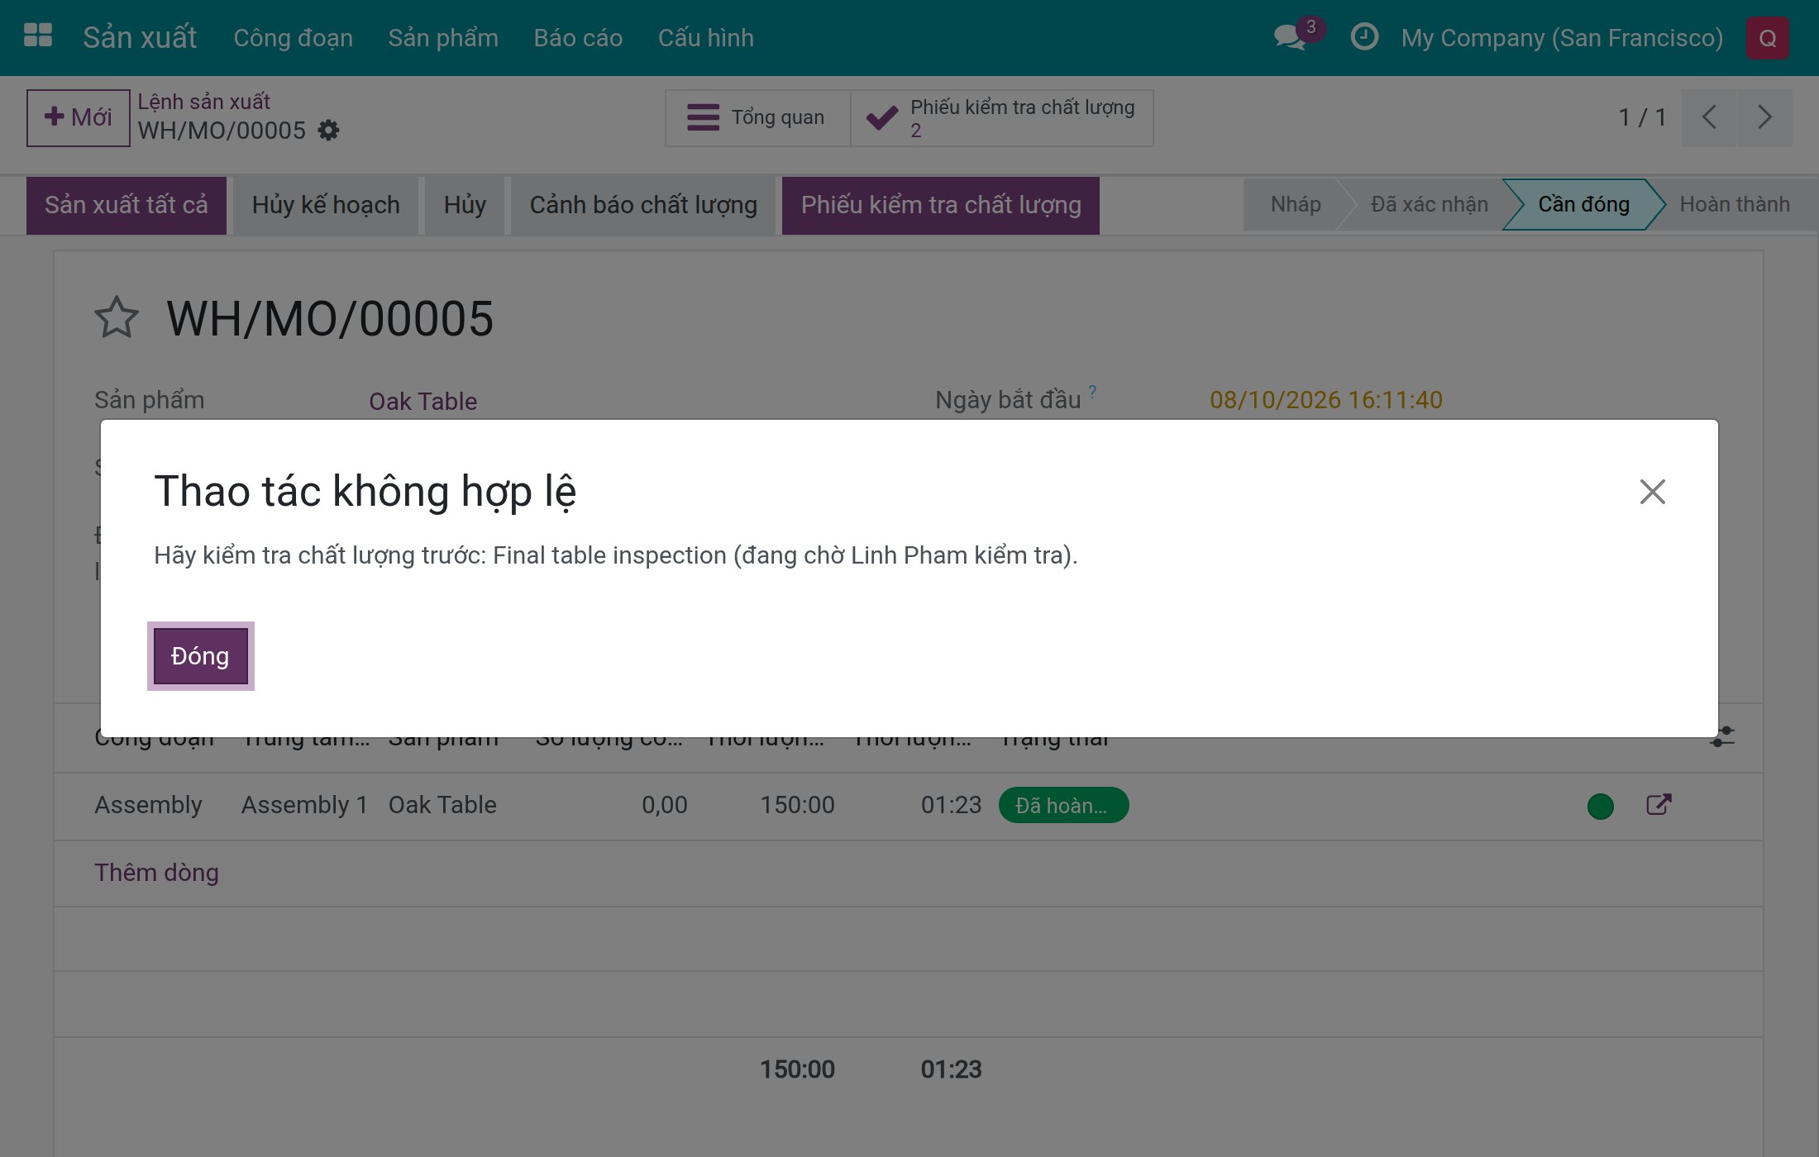Select the Đã xác nhận status stage
Image resolution: width=1819 pixels, height=1157 pixels.
pyautogui.click(x=1429, y=204)
